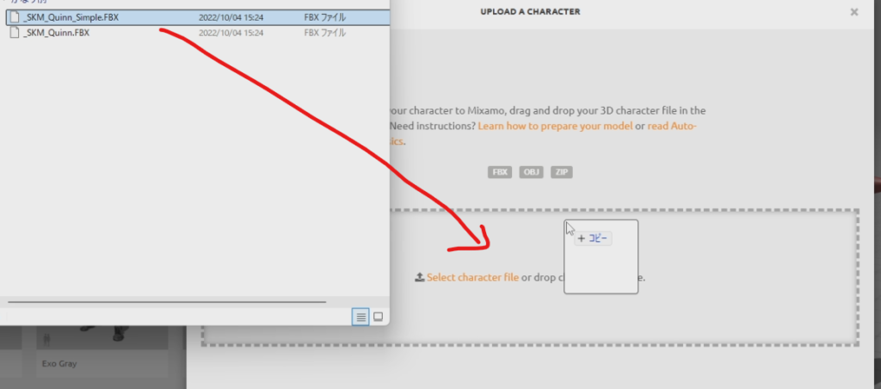Click the ZIP format badge
Viewport: 881px width, 389px height.
click(x=561, y=172)
